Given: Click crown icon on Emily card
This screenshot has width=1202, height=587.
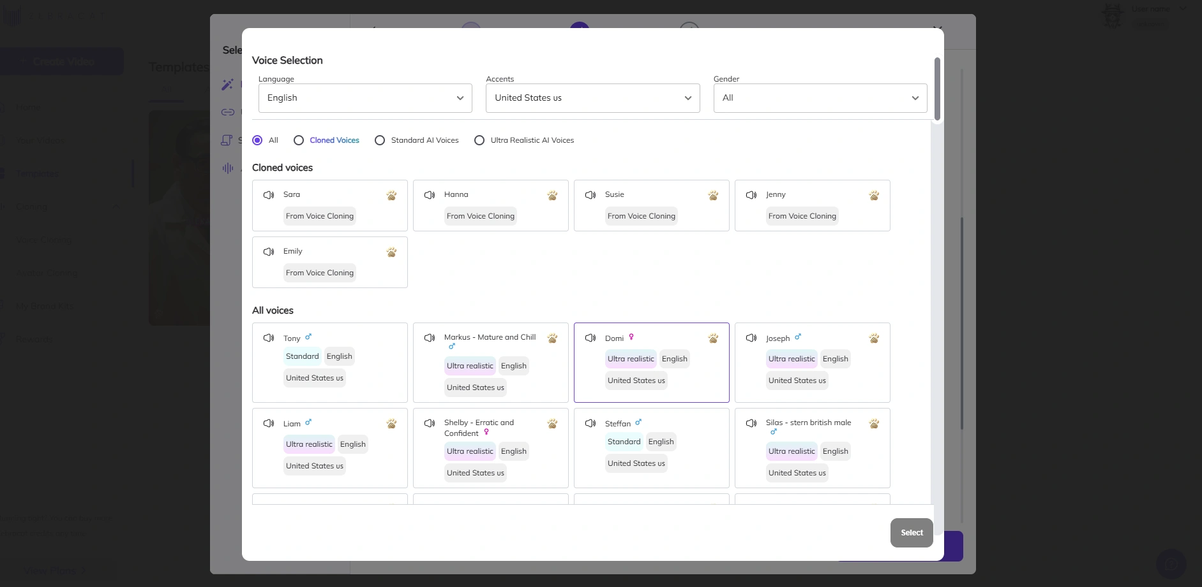Looking at the screenshot, I should 391,252.
